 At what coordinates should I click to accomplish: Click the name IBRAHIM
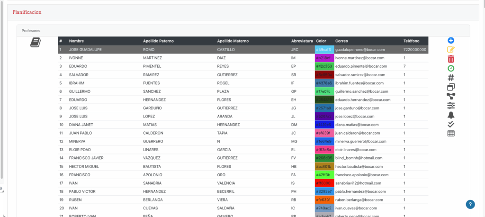coord(77,83)
